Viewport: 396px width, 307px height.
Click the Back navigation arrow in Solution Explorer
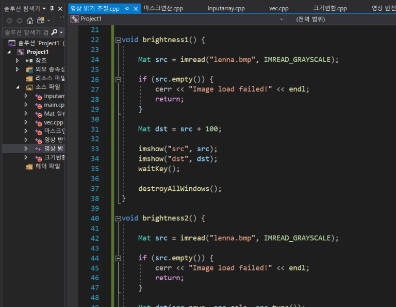9,21
